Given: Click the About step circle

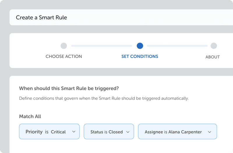Looking at the screenshot, I should (x=214, y=46).
